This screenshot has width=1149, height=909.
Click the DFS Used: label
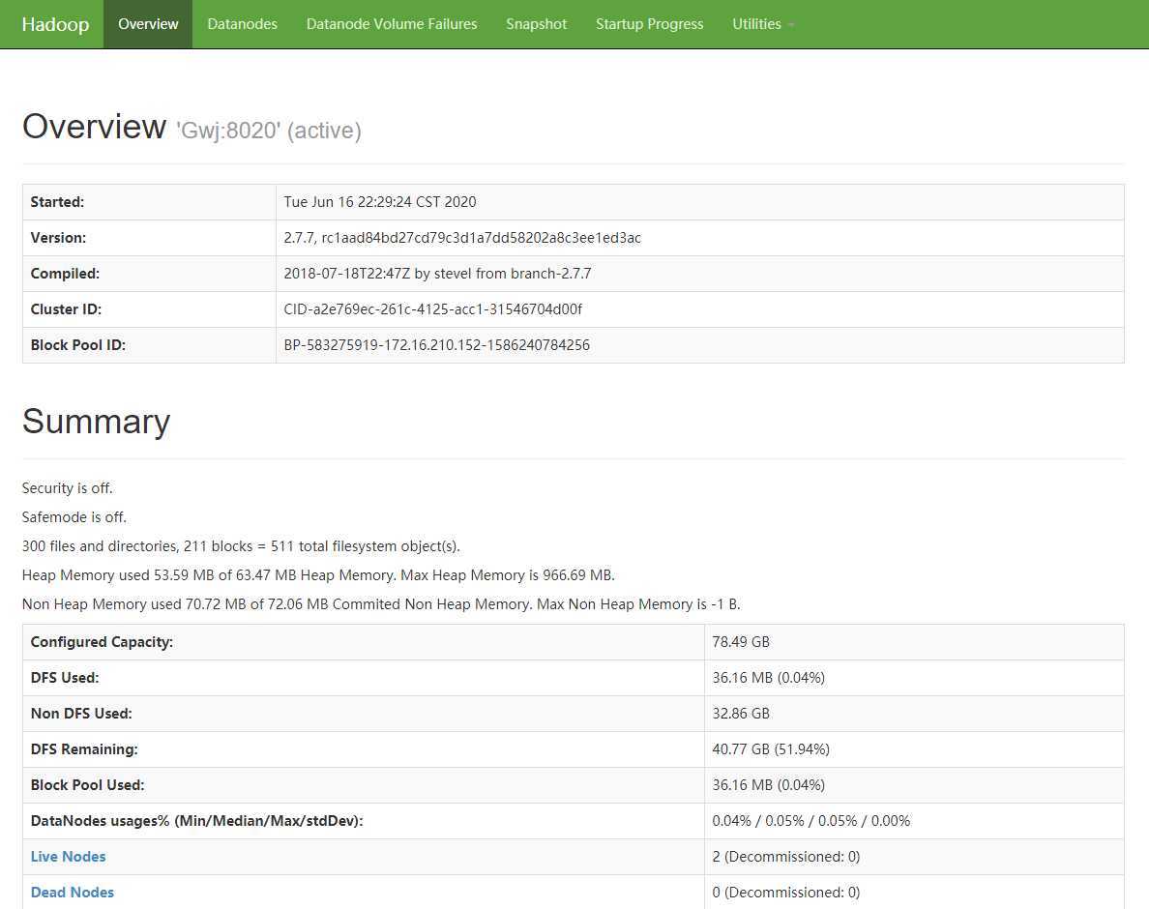[x=65, y=678]
